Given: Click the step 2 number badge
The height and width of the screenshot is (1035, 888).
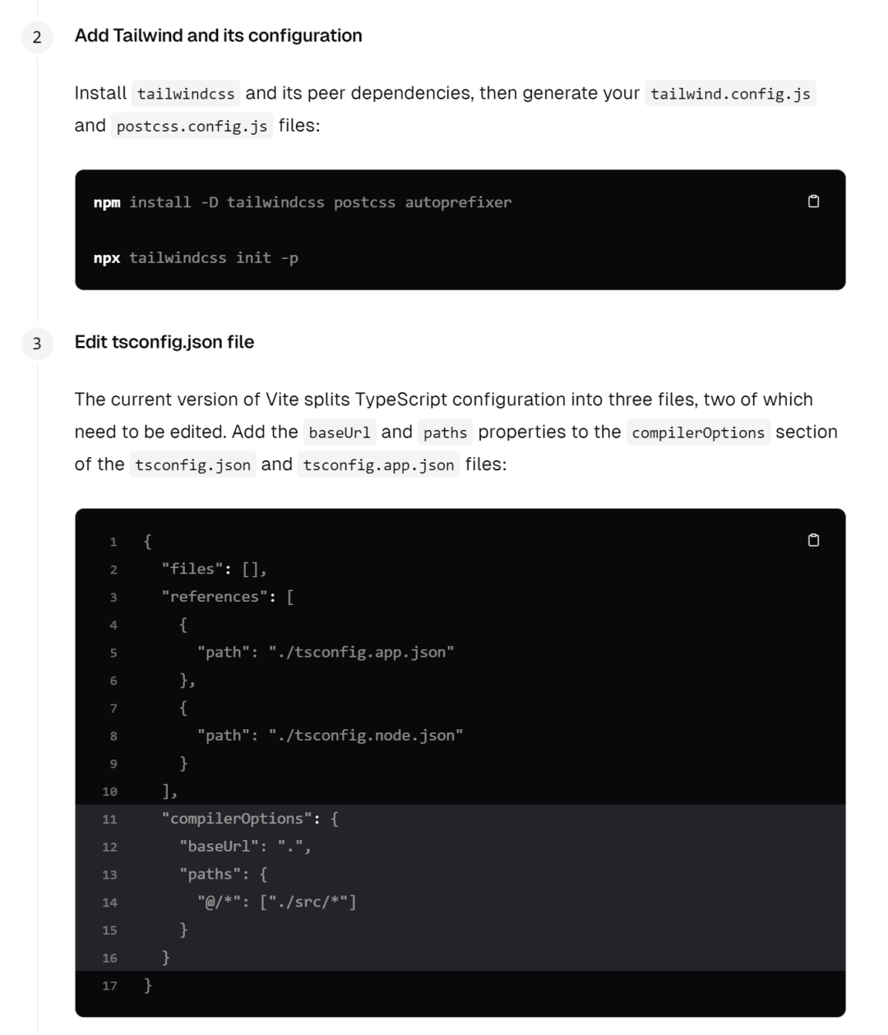Looking at the screenshot, I should point(37,37).
